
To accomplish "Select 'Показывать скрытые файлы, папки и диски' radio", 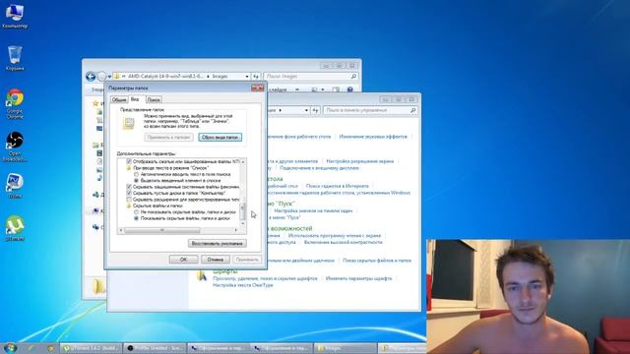I will (136, 218).
